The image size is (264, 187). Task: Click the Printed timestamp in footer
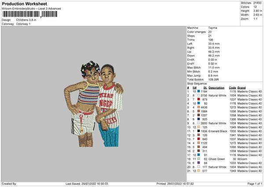[x=175, y=184]
